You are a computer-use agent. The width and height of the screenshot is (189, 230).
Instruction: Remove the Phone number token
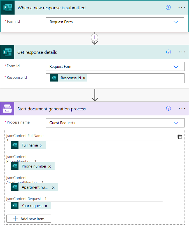point(50,166)
